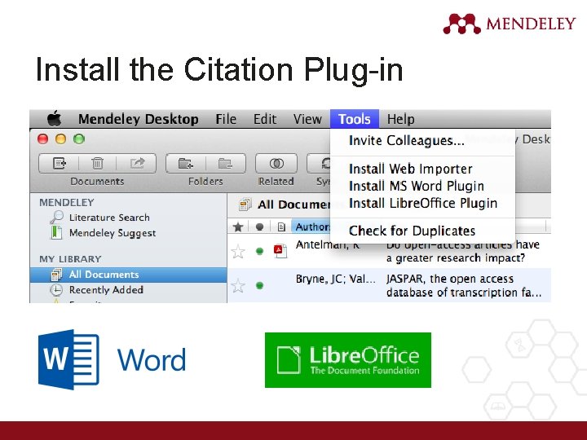Select Install MS Word Plugin
This screenshot has height=440, width=587.
417,186
